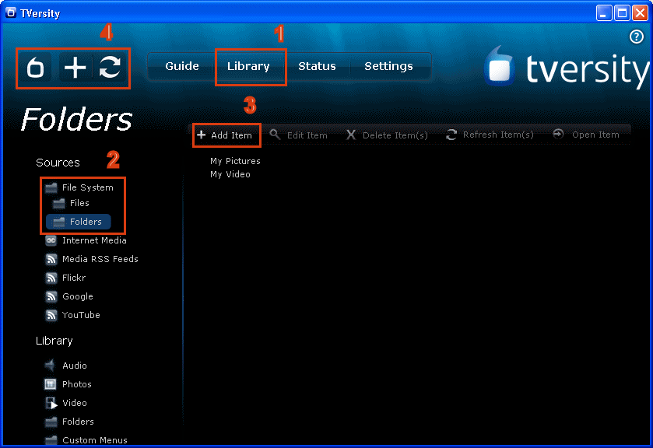The height and width of the screenshot is (448, 653).
Task: Click the feed icon beside Google
Action: (51, 296)
